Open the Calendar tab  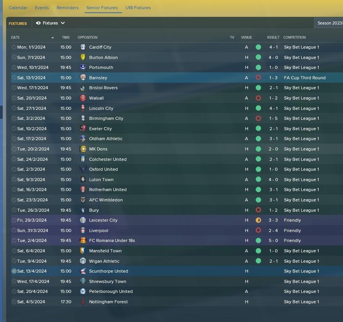(x=18, y=8)
